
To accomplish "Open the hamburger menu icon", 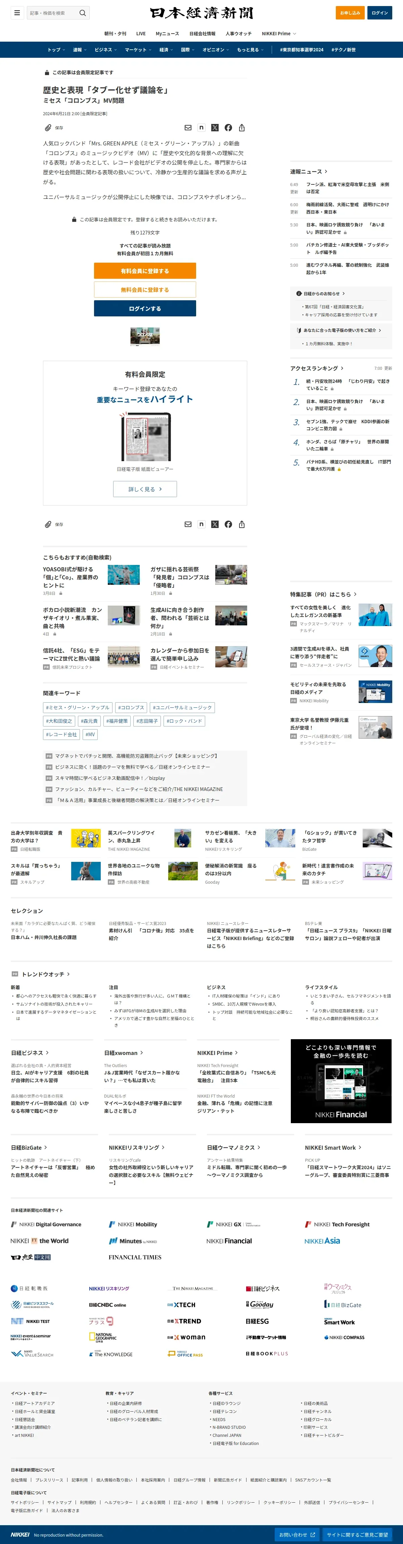I will pos(17,12).
